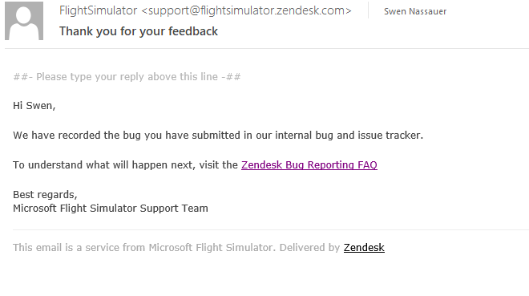
Task: Click recipient name Swen Nassauer
Action: pyautogui.click(x=415, y=11)
